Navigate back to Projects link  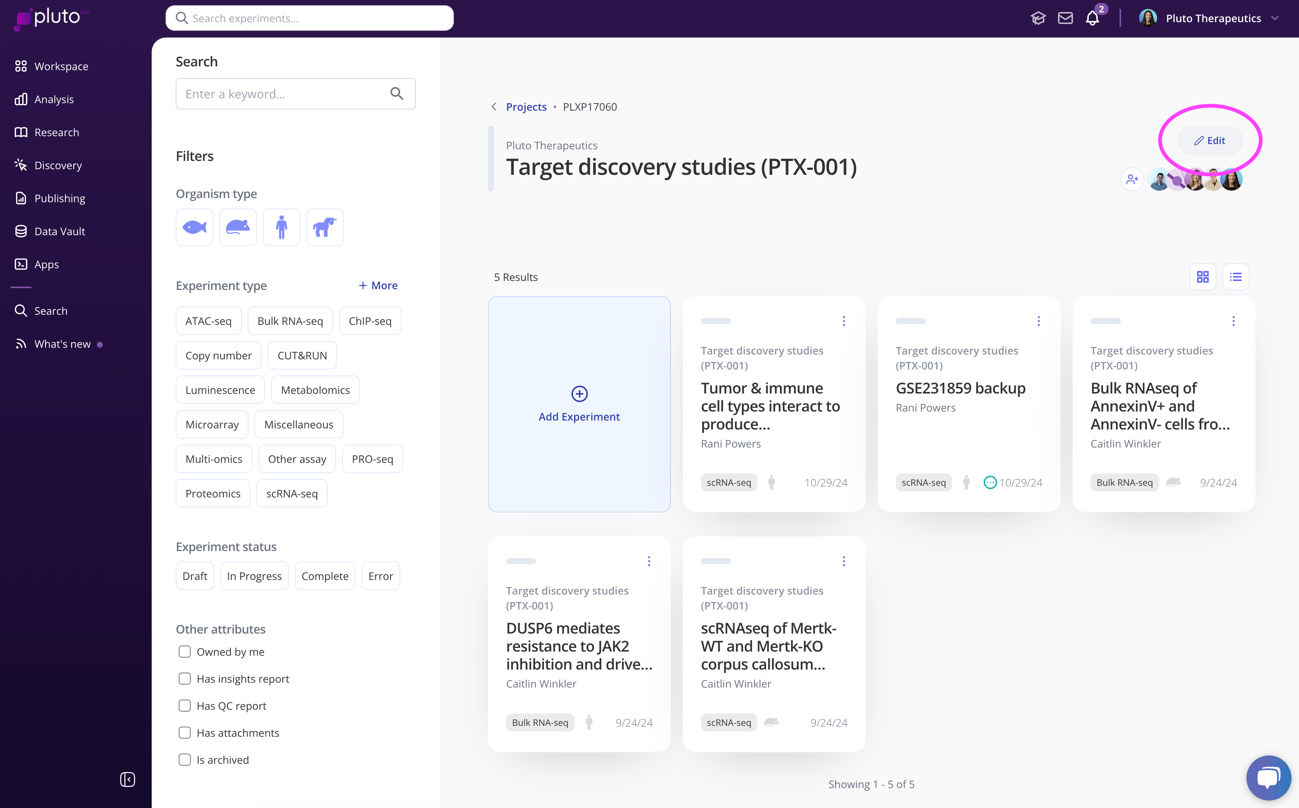tap(526, 107)
